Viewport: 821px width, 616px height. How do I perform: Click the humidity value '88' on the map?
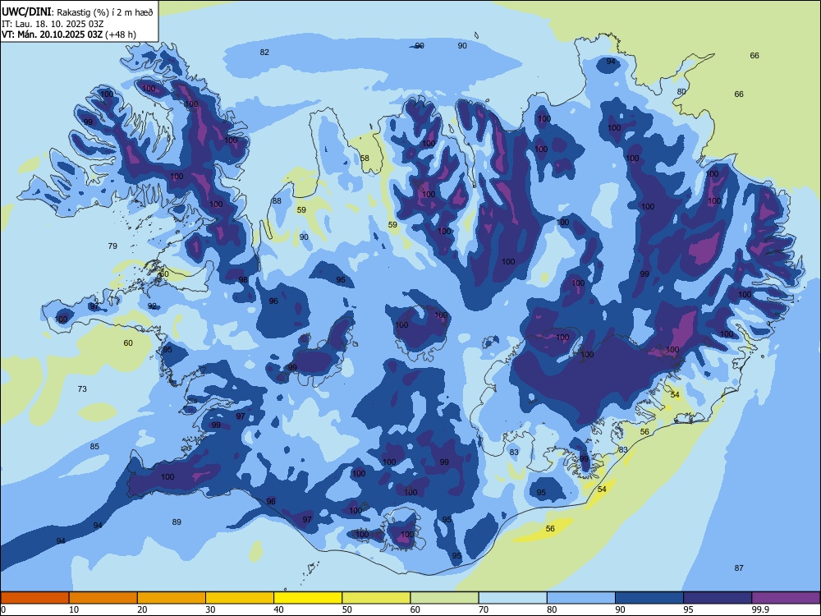click(277, 201)
